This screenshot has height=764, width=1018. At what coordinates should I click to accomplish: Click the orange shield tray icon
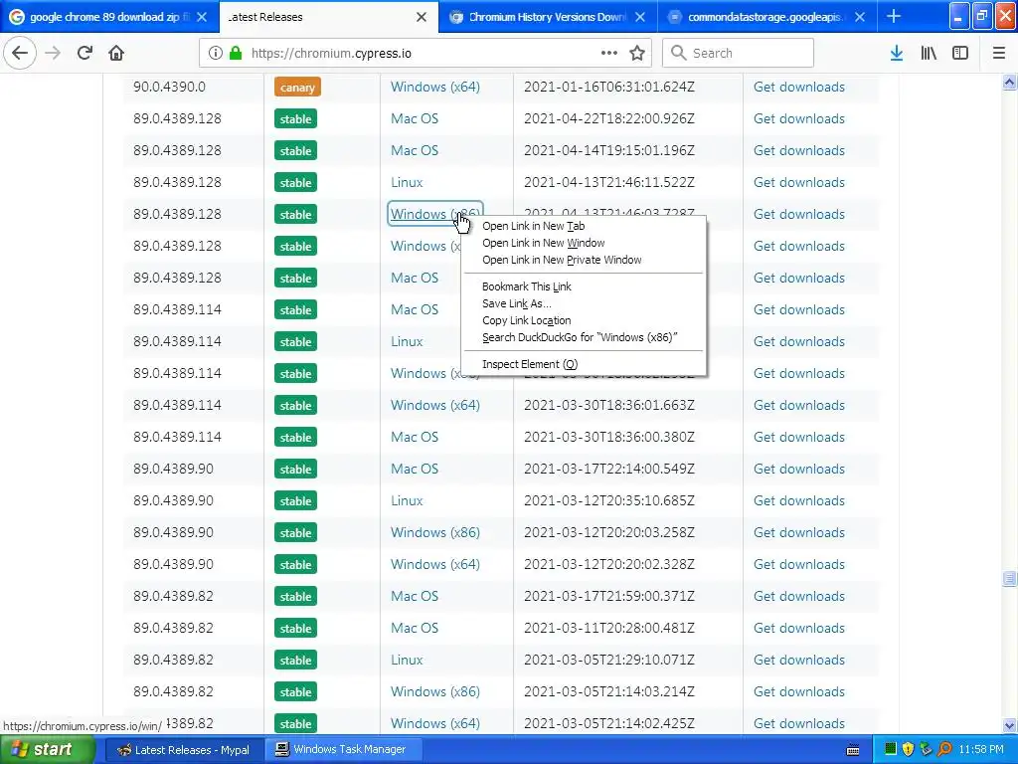point(908,749)
